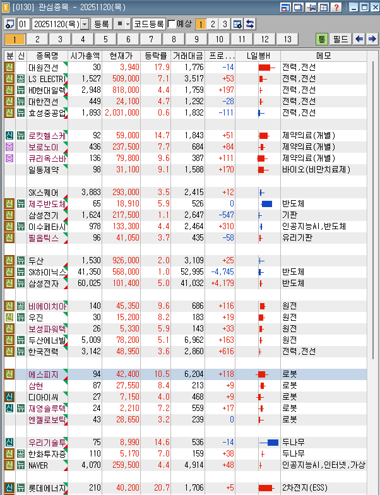Click the vertical scrollbar on the right

click(373, 210)
